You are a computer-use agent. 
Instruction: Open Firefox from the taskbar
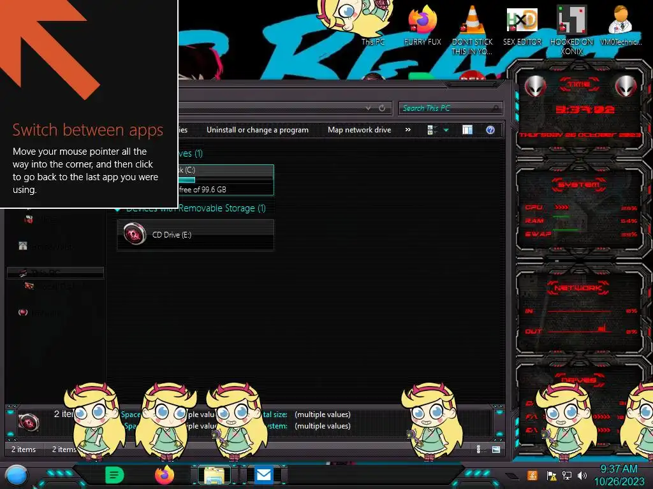164,475
